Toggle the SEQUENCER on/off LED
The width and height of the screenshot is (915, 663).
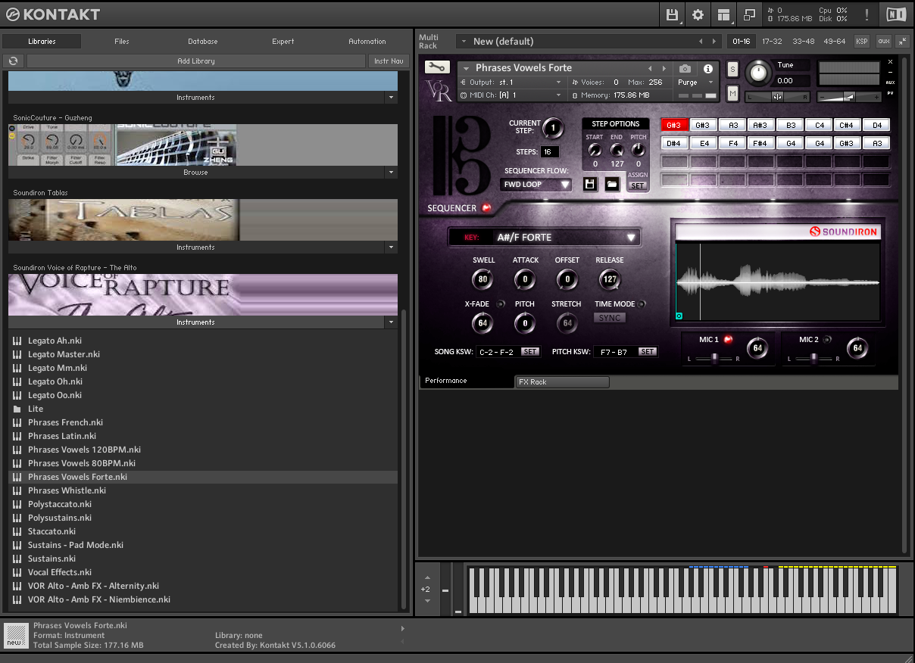(486, 208)
